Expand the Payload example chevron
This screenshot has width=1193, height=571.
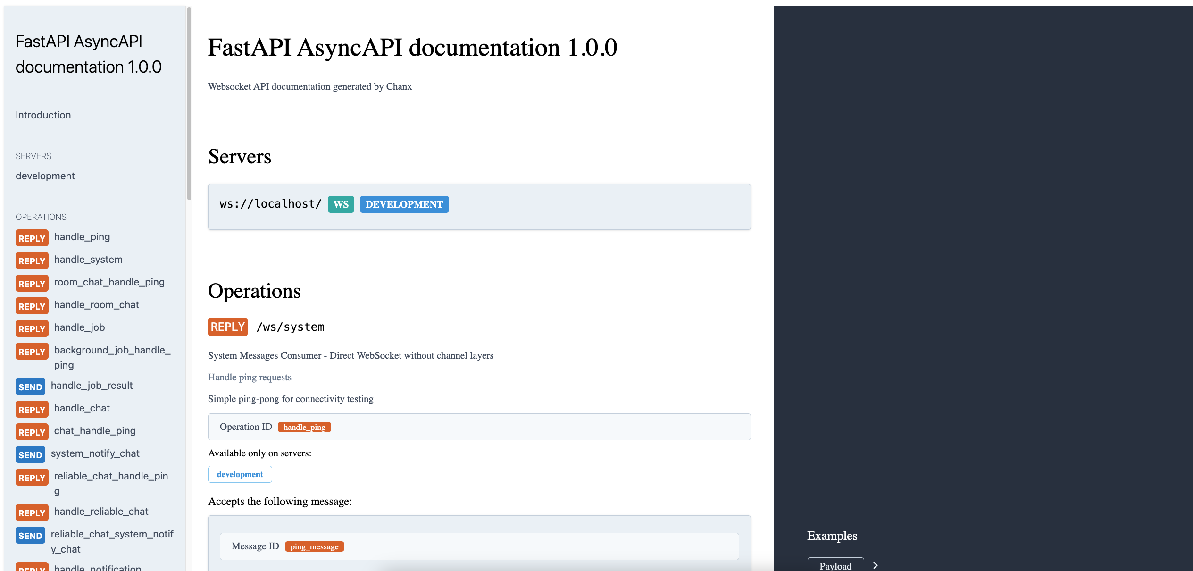(876, 565)
